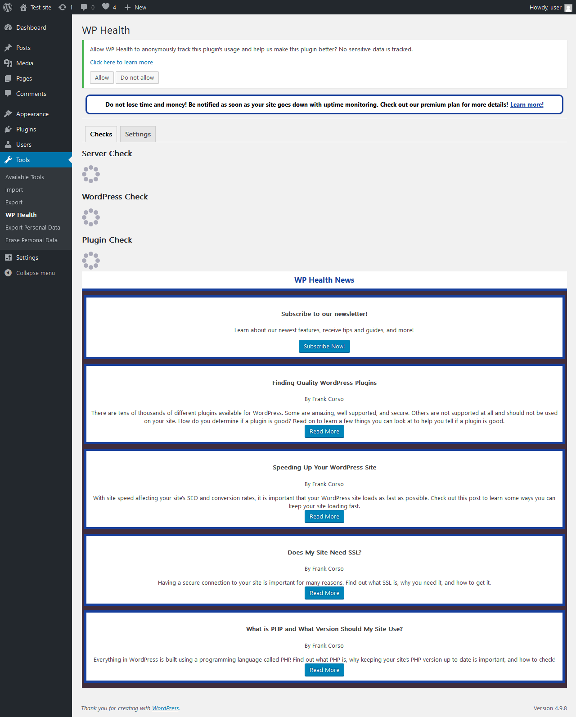Viewport: 576px width, 717px height.
Task: Click the WordPress Check loading spinner
Action: (91, 217)
